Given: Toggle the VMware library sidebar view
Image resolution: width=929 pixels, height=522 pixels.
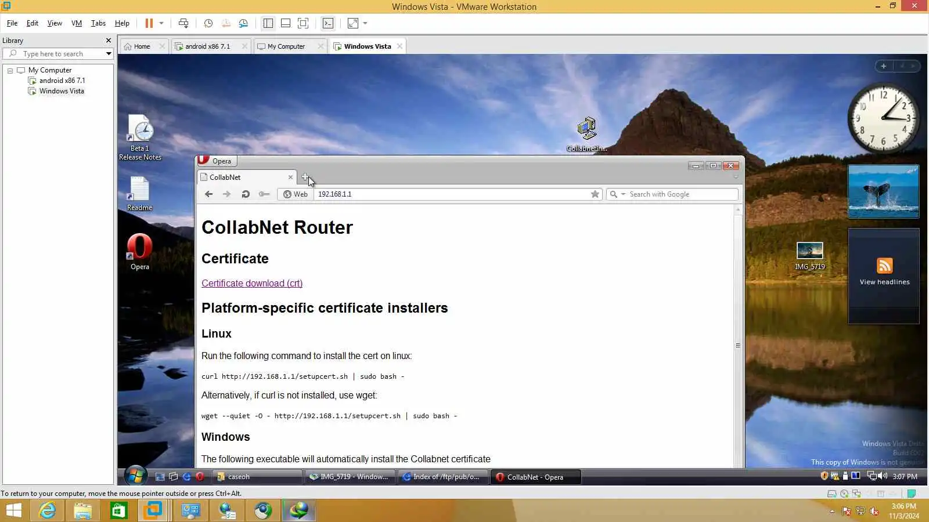Looking at the screenshot, I should [268, 23].
